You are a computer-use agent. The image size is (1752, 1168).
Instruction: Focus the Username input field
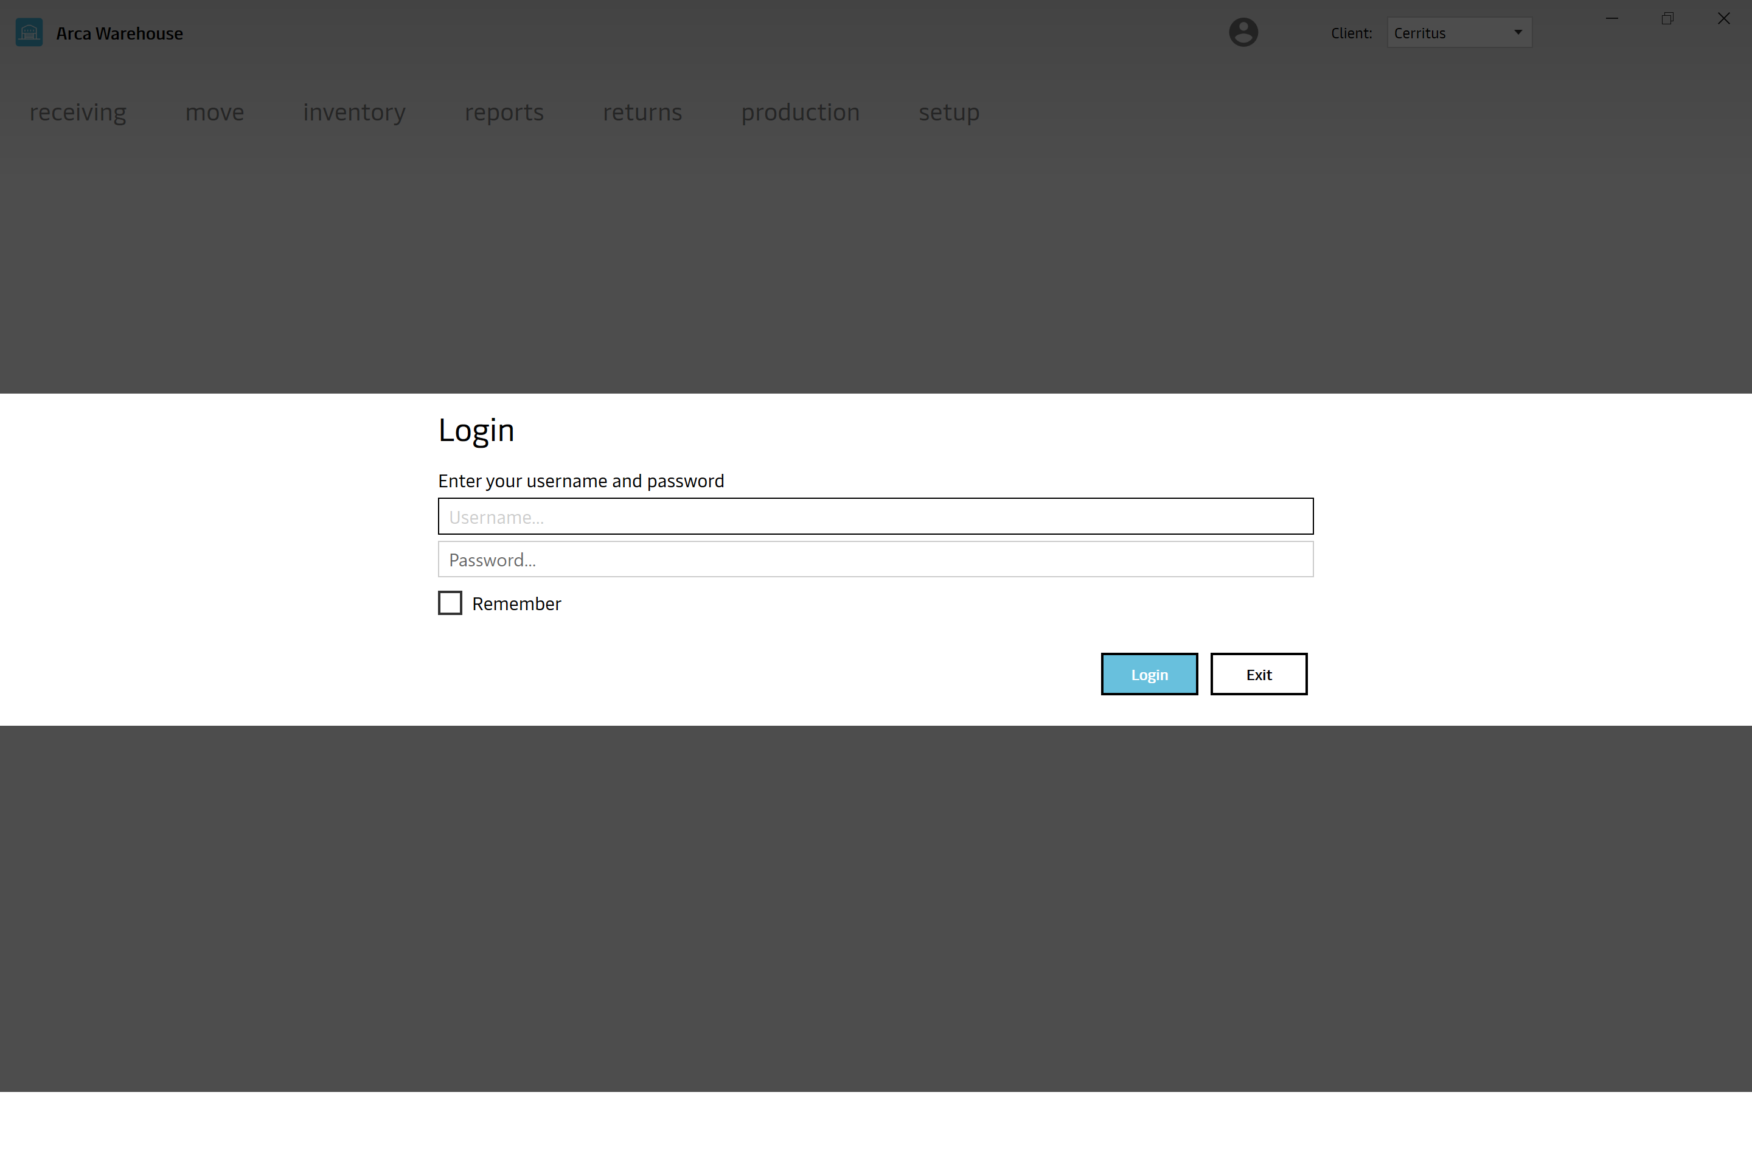pyautogui.click(x=875, y=516)
